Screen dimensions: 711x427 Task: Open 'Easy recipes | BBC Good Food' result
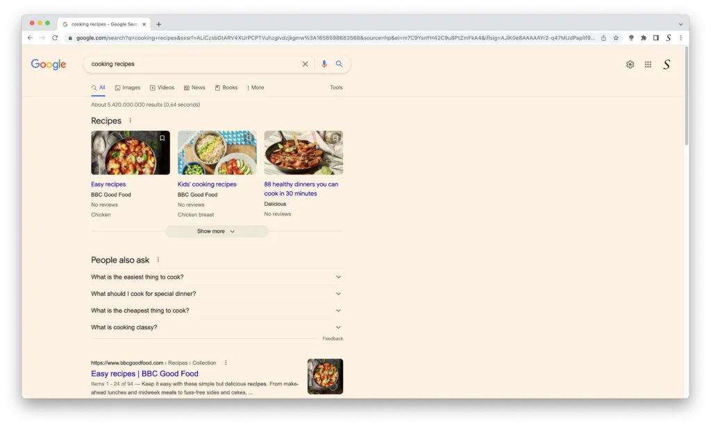(x=144, y=374)
